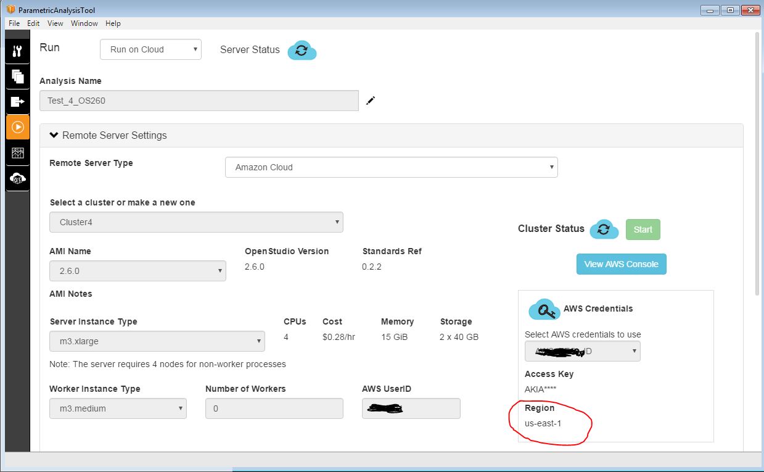Click the OpenStudio Version 2.6.0 value
This screenshot has width=764, height=472.
(255, 267)
